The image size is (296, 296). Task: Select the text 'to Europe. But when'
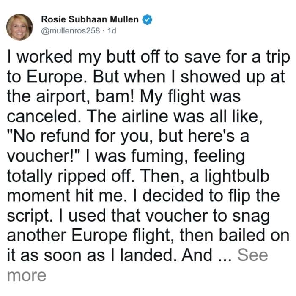point(86,77)
